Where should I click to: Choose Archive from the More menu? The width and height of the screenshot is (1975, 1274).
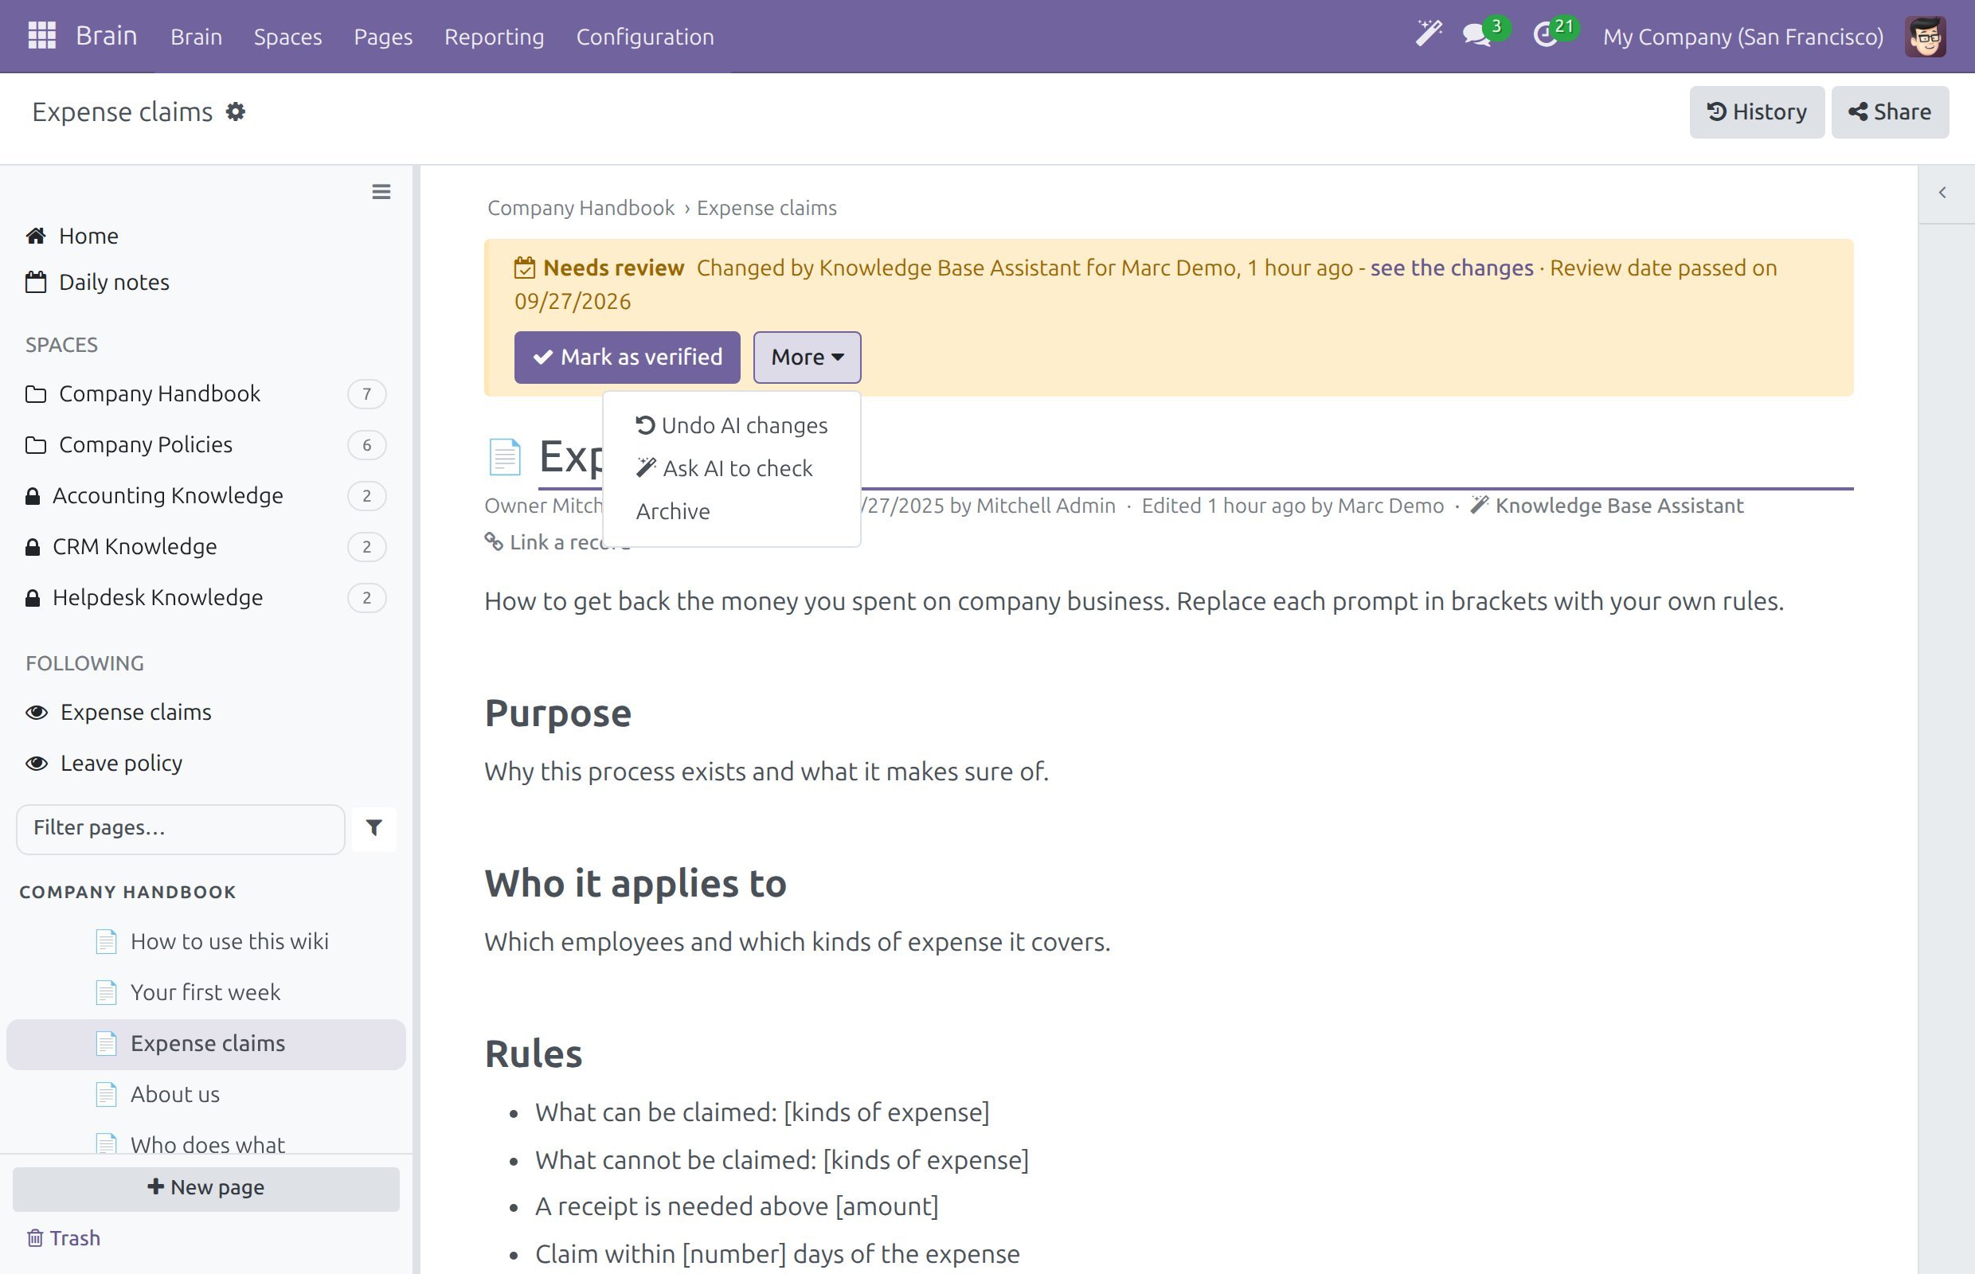pyautogui.click(x=731, y=511)
